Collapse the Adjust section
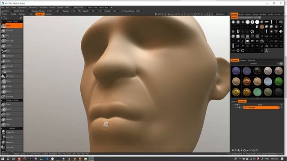Viewport: 287px width, 161px height. pyautogui.click(x=2, y=128)
